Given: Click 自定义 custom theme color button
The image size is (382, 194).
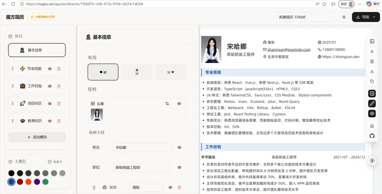Looking at the screenshot, I should (55, 162).
